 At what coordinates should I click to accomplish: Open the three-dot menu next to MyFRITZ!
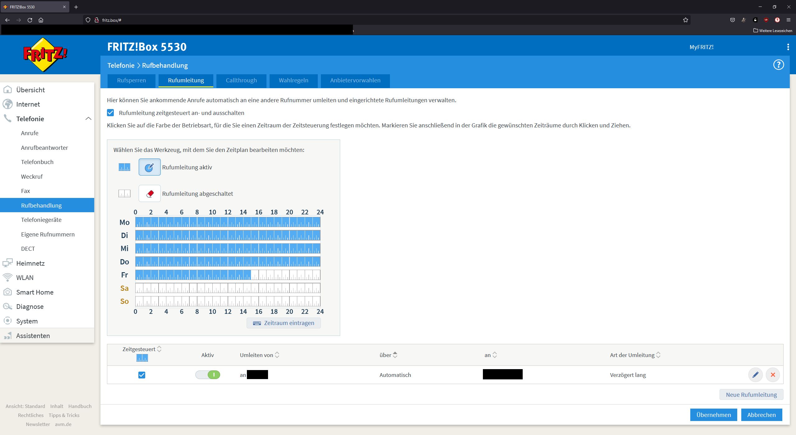[x=788, y=47]
